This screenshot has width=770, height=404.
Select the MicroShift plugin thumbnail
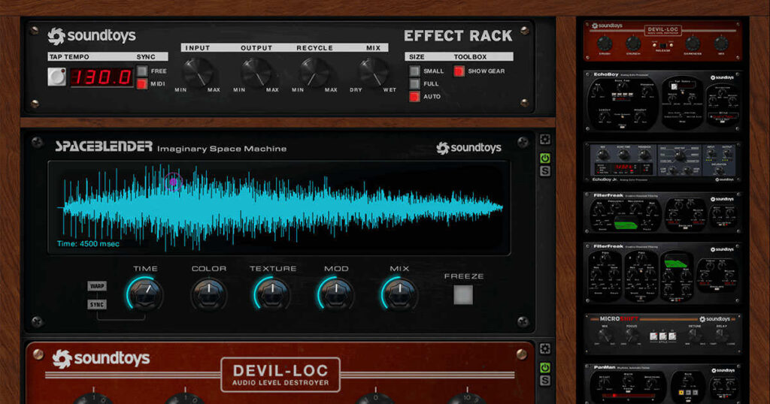(663, 333)
